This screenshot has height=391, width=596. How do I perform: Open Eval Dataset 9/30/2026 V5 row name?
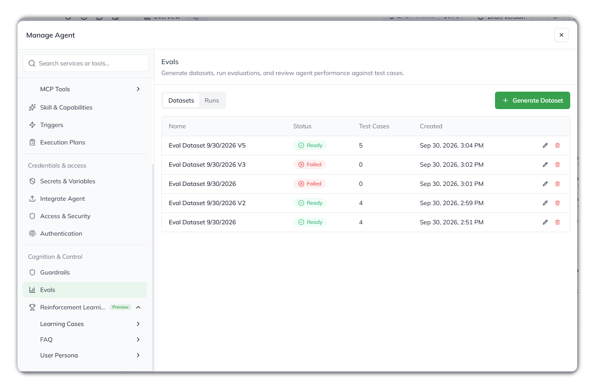[x=207, y=145]
